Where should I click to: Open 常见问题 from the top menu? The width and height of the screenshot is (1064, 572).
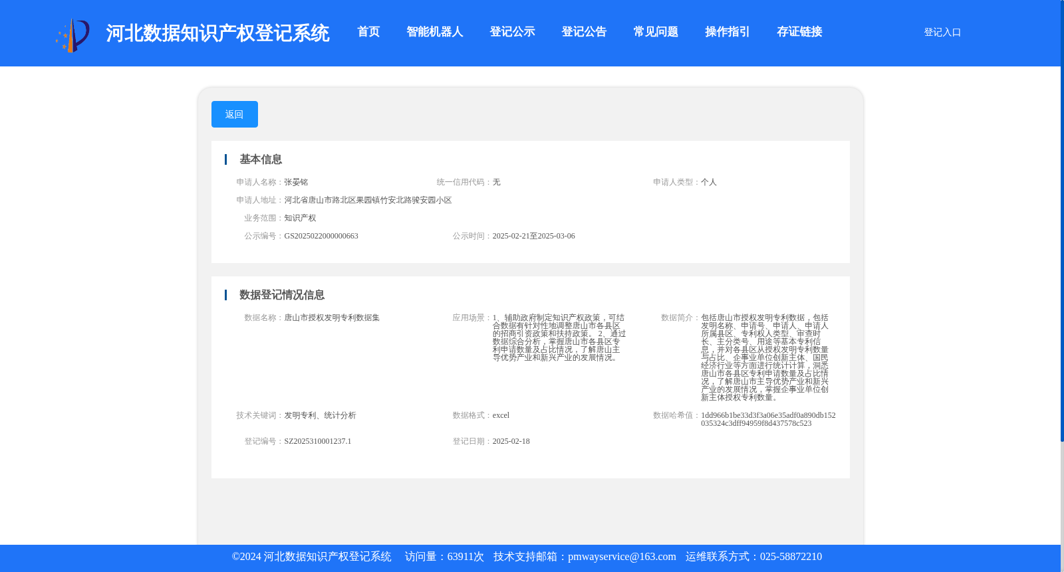coord(656,32)
